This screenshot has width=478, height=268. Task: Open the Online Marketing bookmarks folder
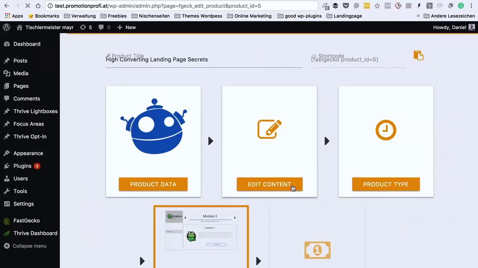click(x=249, y=16)
